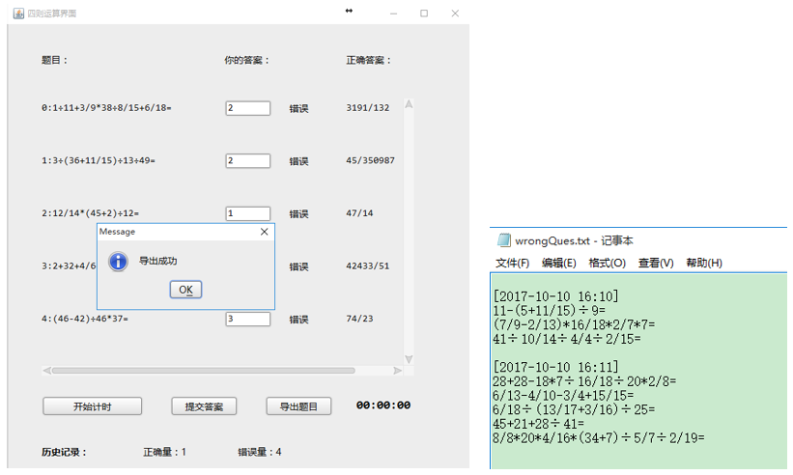Click vertical scrollbar up arrow
Viewport: 793px width, 475px height.
click(x=409, y=104)
